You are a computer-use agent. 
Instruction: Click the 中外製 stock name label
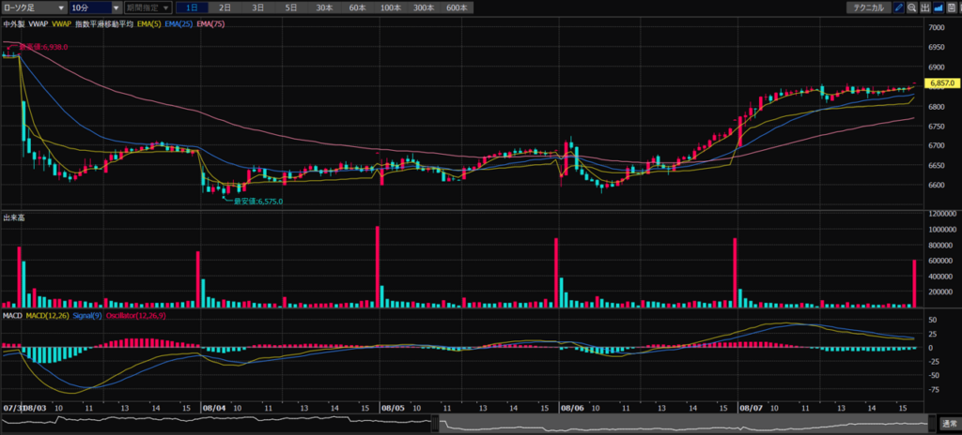13,23
